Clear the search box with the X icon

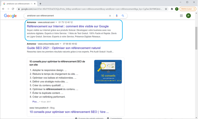[110, 16]
